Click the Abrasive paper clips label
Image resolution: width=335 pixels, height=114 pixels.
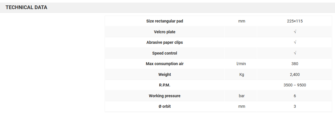[x=165, y=42]
